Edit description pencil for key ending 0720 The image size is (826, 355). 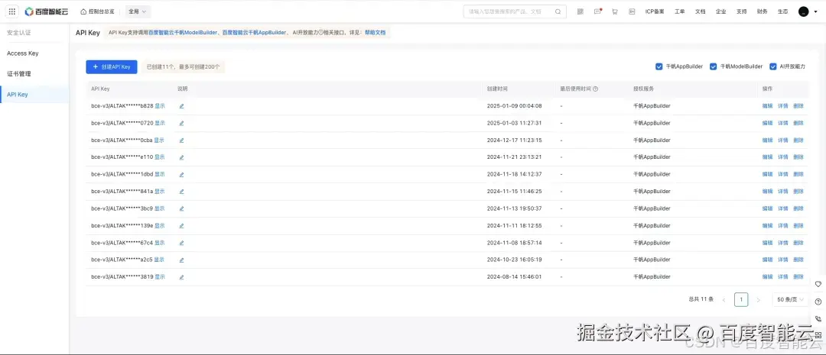pos(182,123)
